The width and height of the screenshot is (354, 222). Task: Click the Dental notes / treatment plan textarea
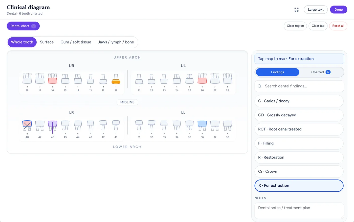point(299,211)
